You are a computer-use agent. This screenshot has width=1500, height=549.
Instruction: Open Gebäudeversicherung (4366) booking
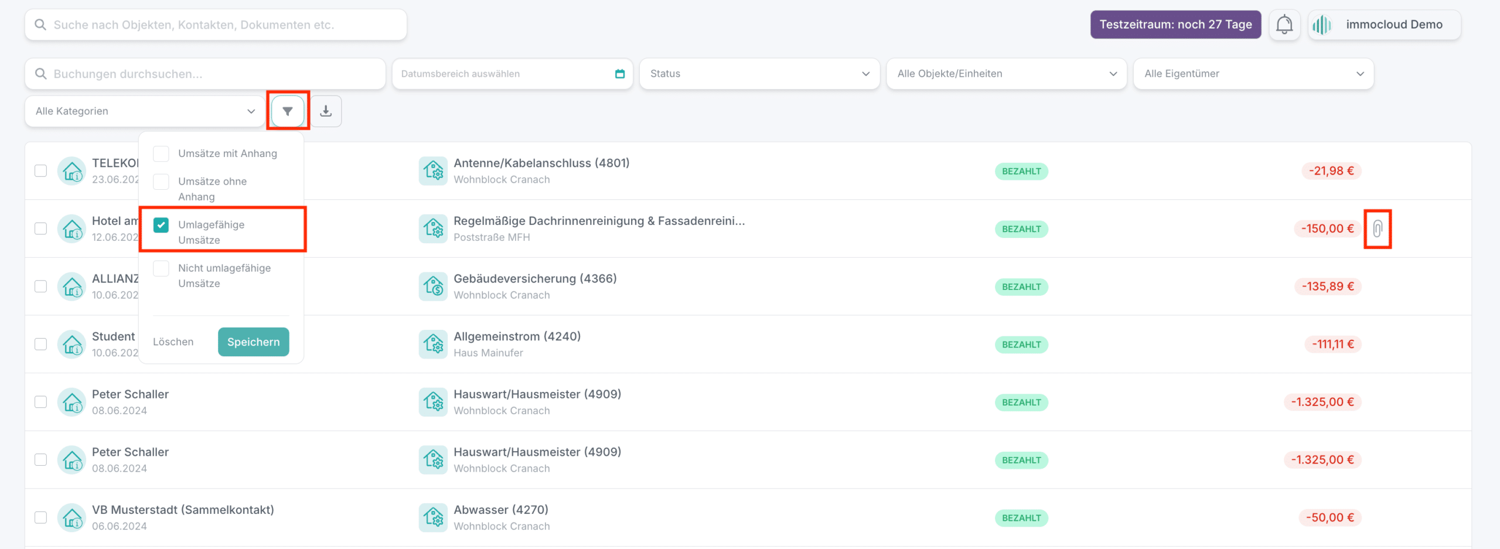click(x=535, y=279)
